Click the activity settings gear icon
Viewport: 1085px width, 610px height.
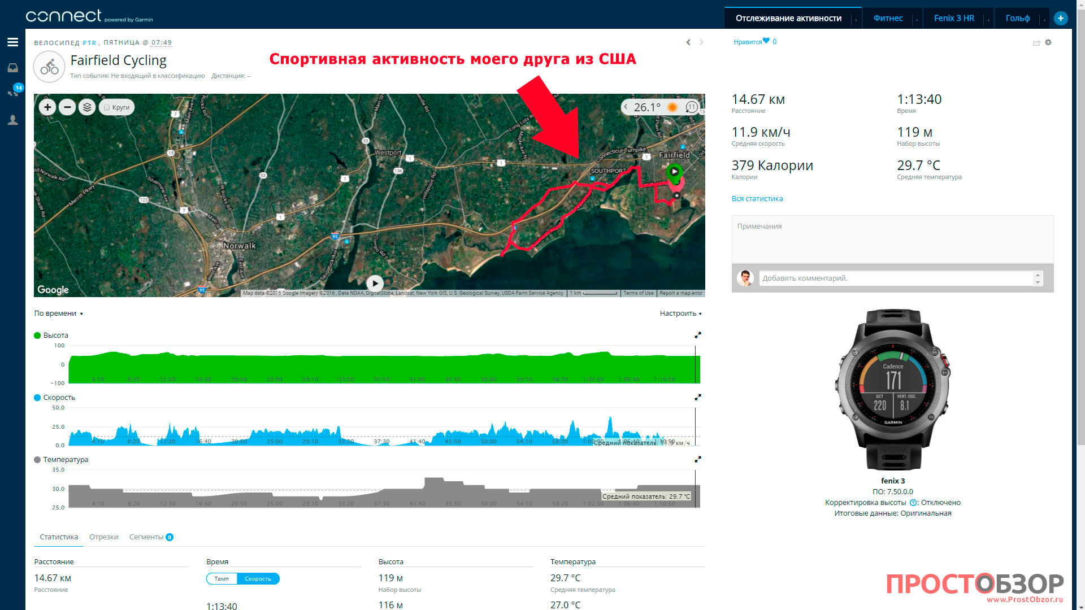1048,42
